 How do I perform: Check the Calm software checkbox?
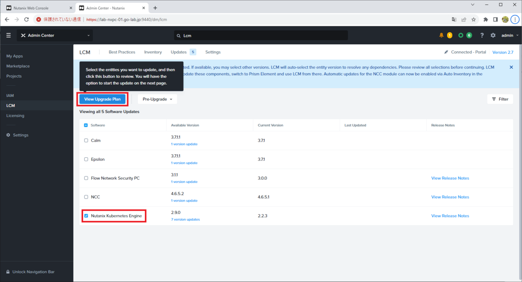click(x=86, y=140)
